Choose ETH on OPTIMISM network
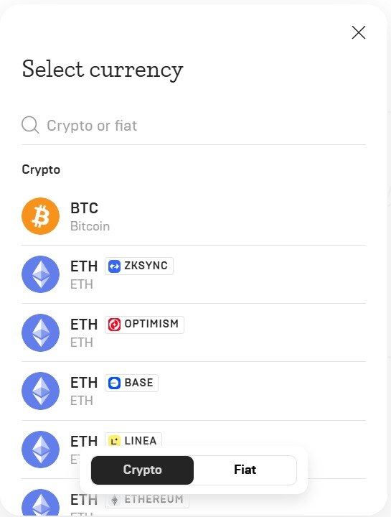 194,332
